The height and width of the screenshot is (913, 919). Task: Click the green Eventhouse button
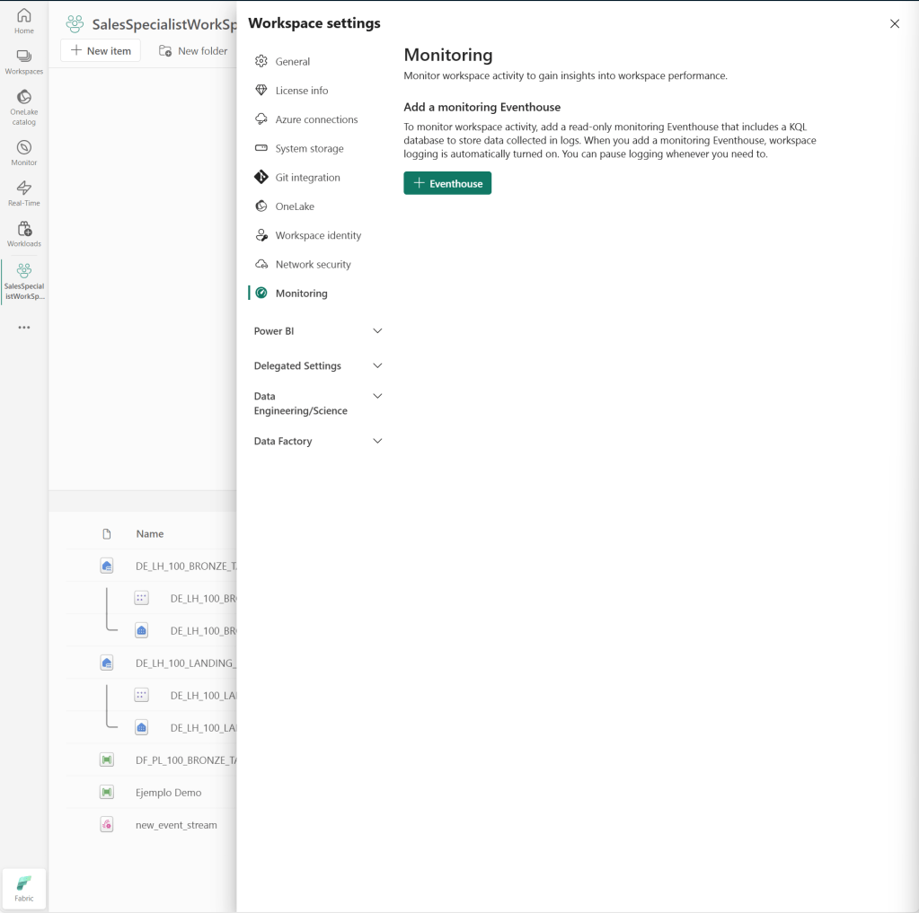[447, 183]
